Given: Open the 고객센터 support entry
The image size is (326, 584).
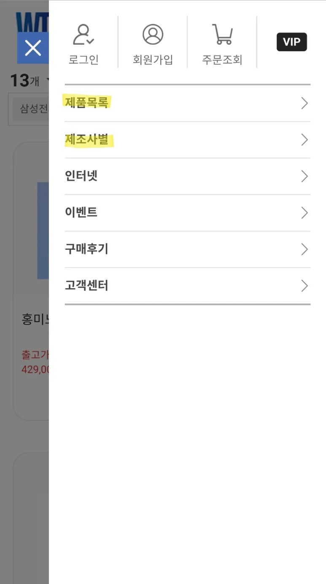Looking at the screenshot, I should tap(87, 286).
